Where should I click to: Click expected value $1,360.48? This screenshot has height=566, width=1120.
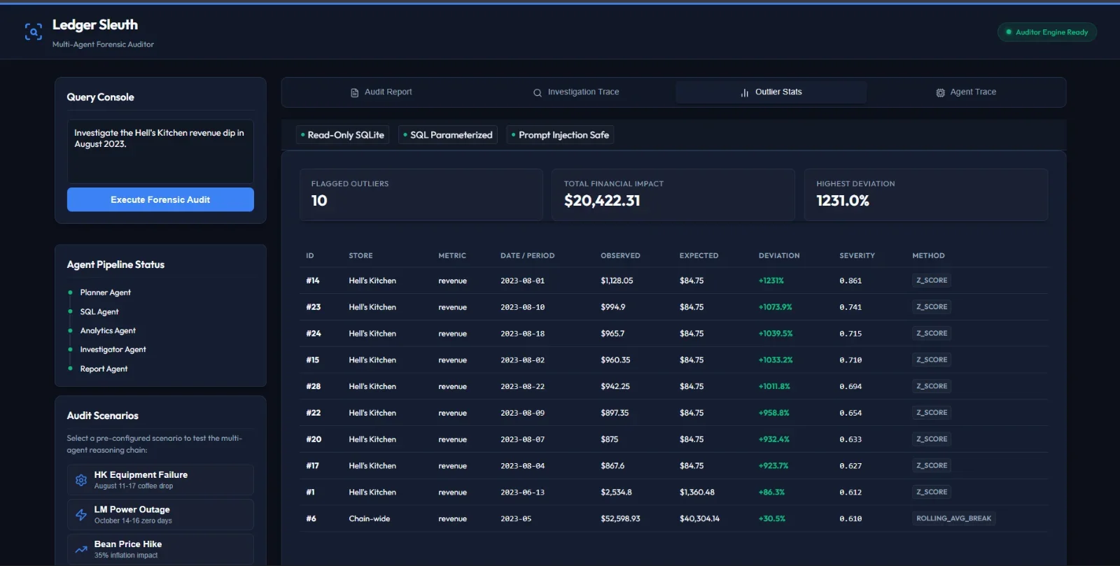(696, 493)
